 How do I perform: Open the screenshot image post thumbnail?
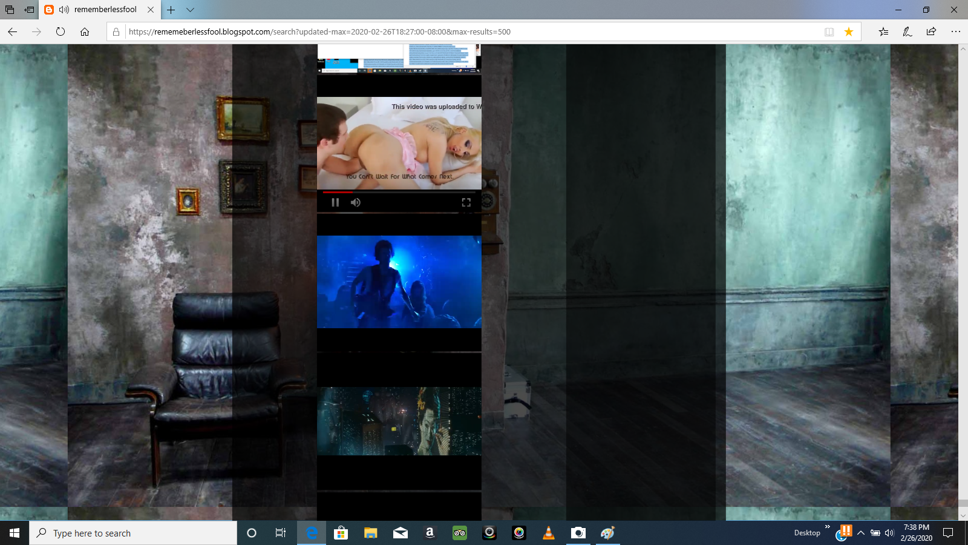[399, 59]
